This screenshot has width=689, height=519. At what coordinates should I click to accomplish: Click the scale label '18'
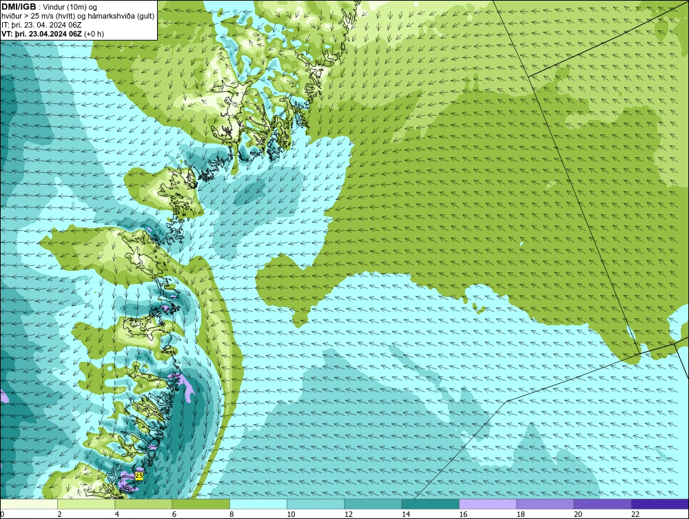(521, 514)
